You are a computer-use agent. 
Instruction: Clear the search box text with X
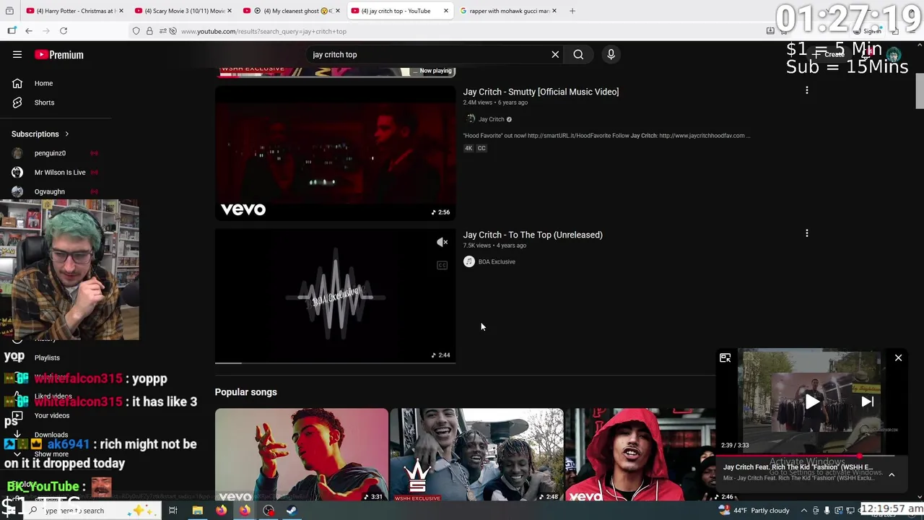pos(555,54)
